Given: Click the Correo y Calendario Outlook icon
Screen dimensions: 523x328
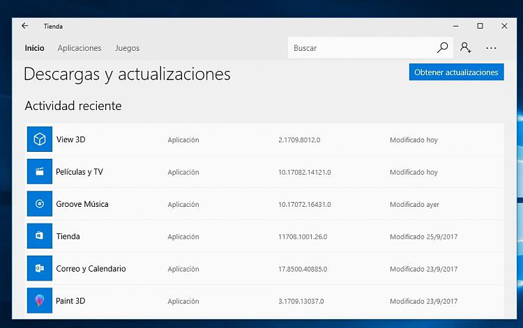Looking at the screenshot, I should (40, 268).
